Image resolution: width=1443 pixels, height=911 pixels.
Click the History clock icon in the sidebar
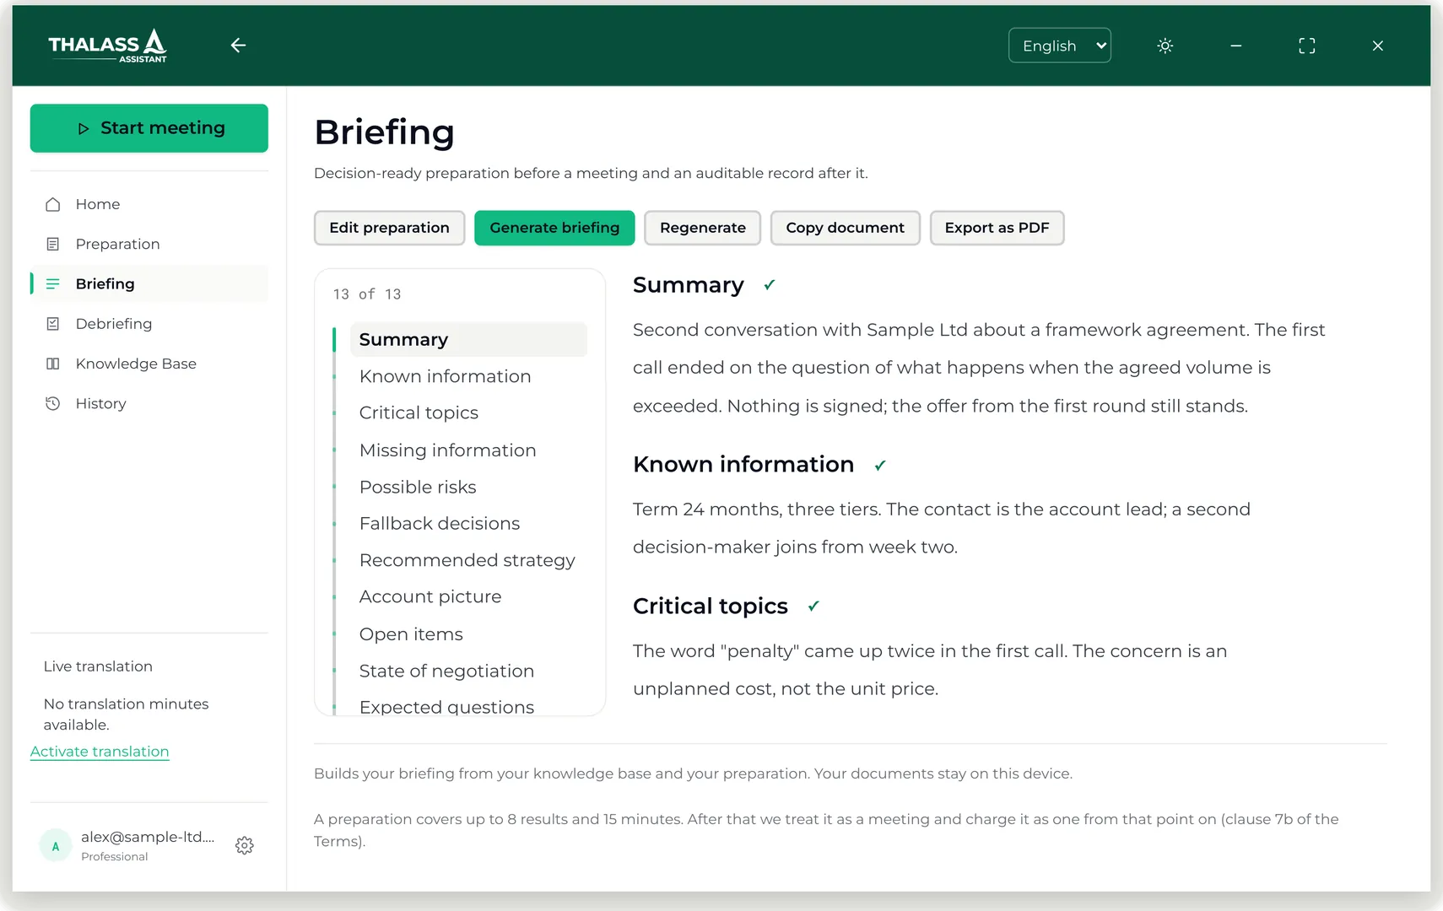coord(53,403)
